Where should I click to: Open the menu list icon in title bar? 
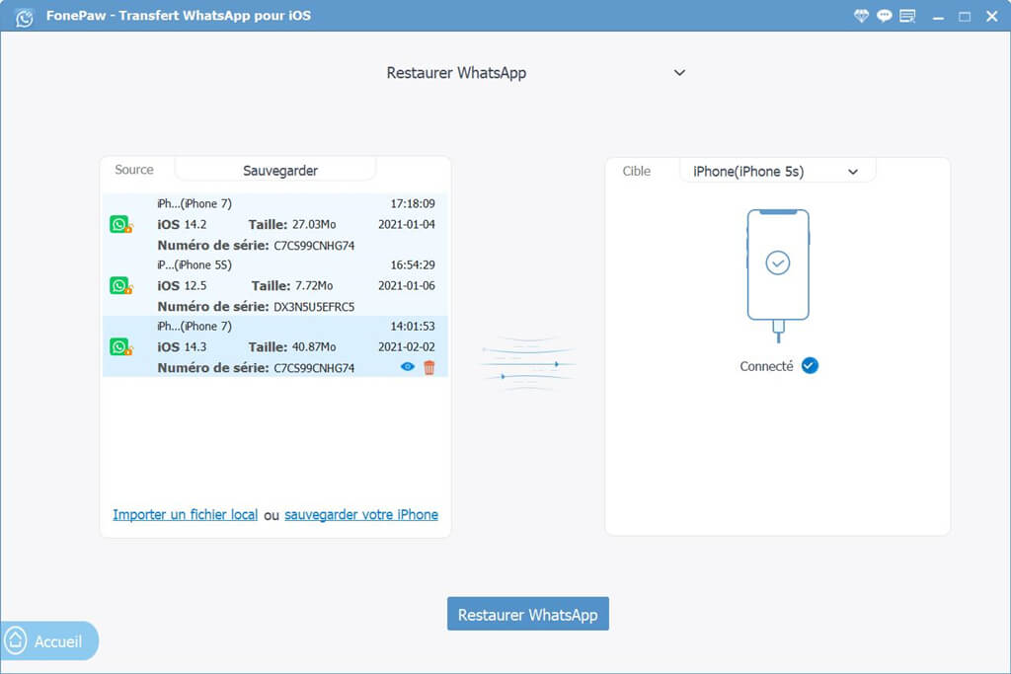908,16
